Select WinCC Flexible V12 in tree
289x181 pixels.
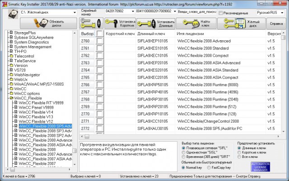click(36, 122)
